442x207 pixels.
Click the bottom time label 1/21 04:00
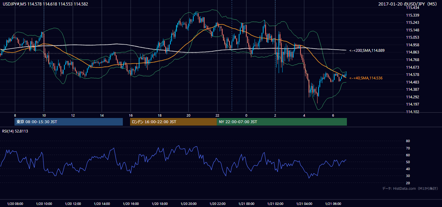(x=304, y=204)
